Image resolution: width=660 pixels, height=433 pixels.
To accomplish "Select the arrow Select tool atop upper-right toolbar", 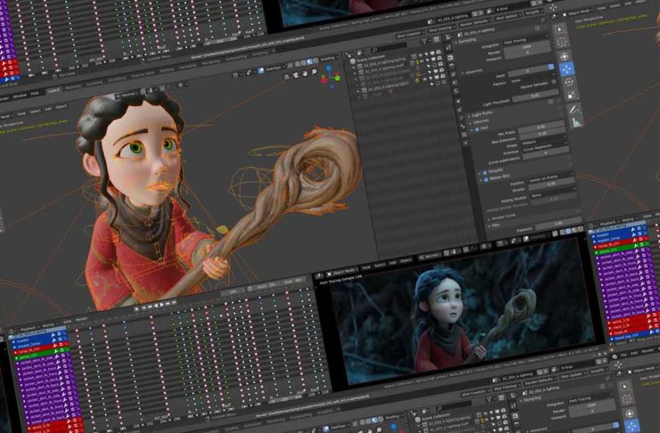I will coord(559,29).
